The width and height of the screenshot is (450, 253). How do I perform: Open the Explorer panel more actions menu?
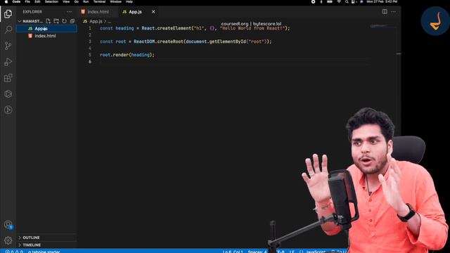(x=69, y=12)
